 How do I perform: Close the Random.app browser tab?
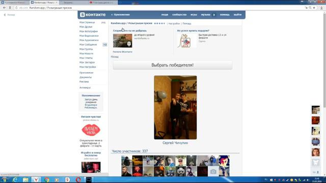57,3
